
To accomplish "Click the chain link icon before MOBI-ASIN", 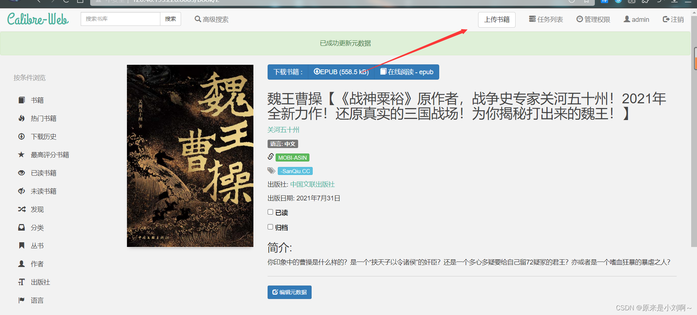I will coord(271,156).
